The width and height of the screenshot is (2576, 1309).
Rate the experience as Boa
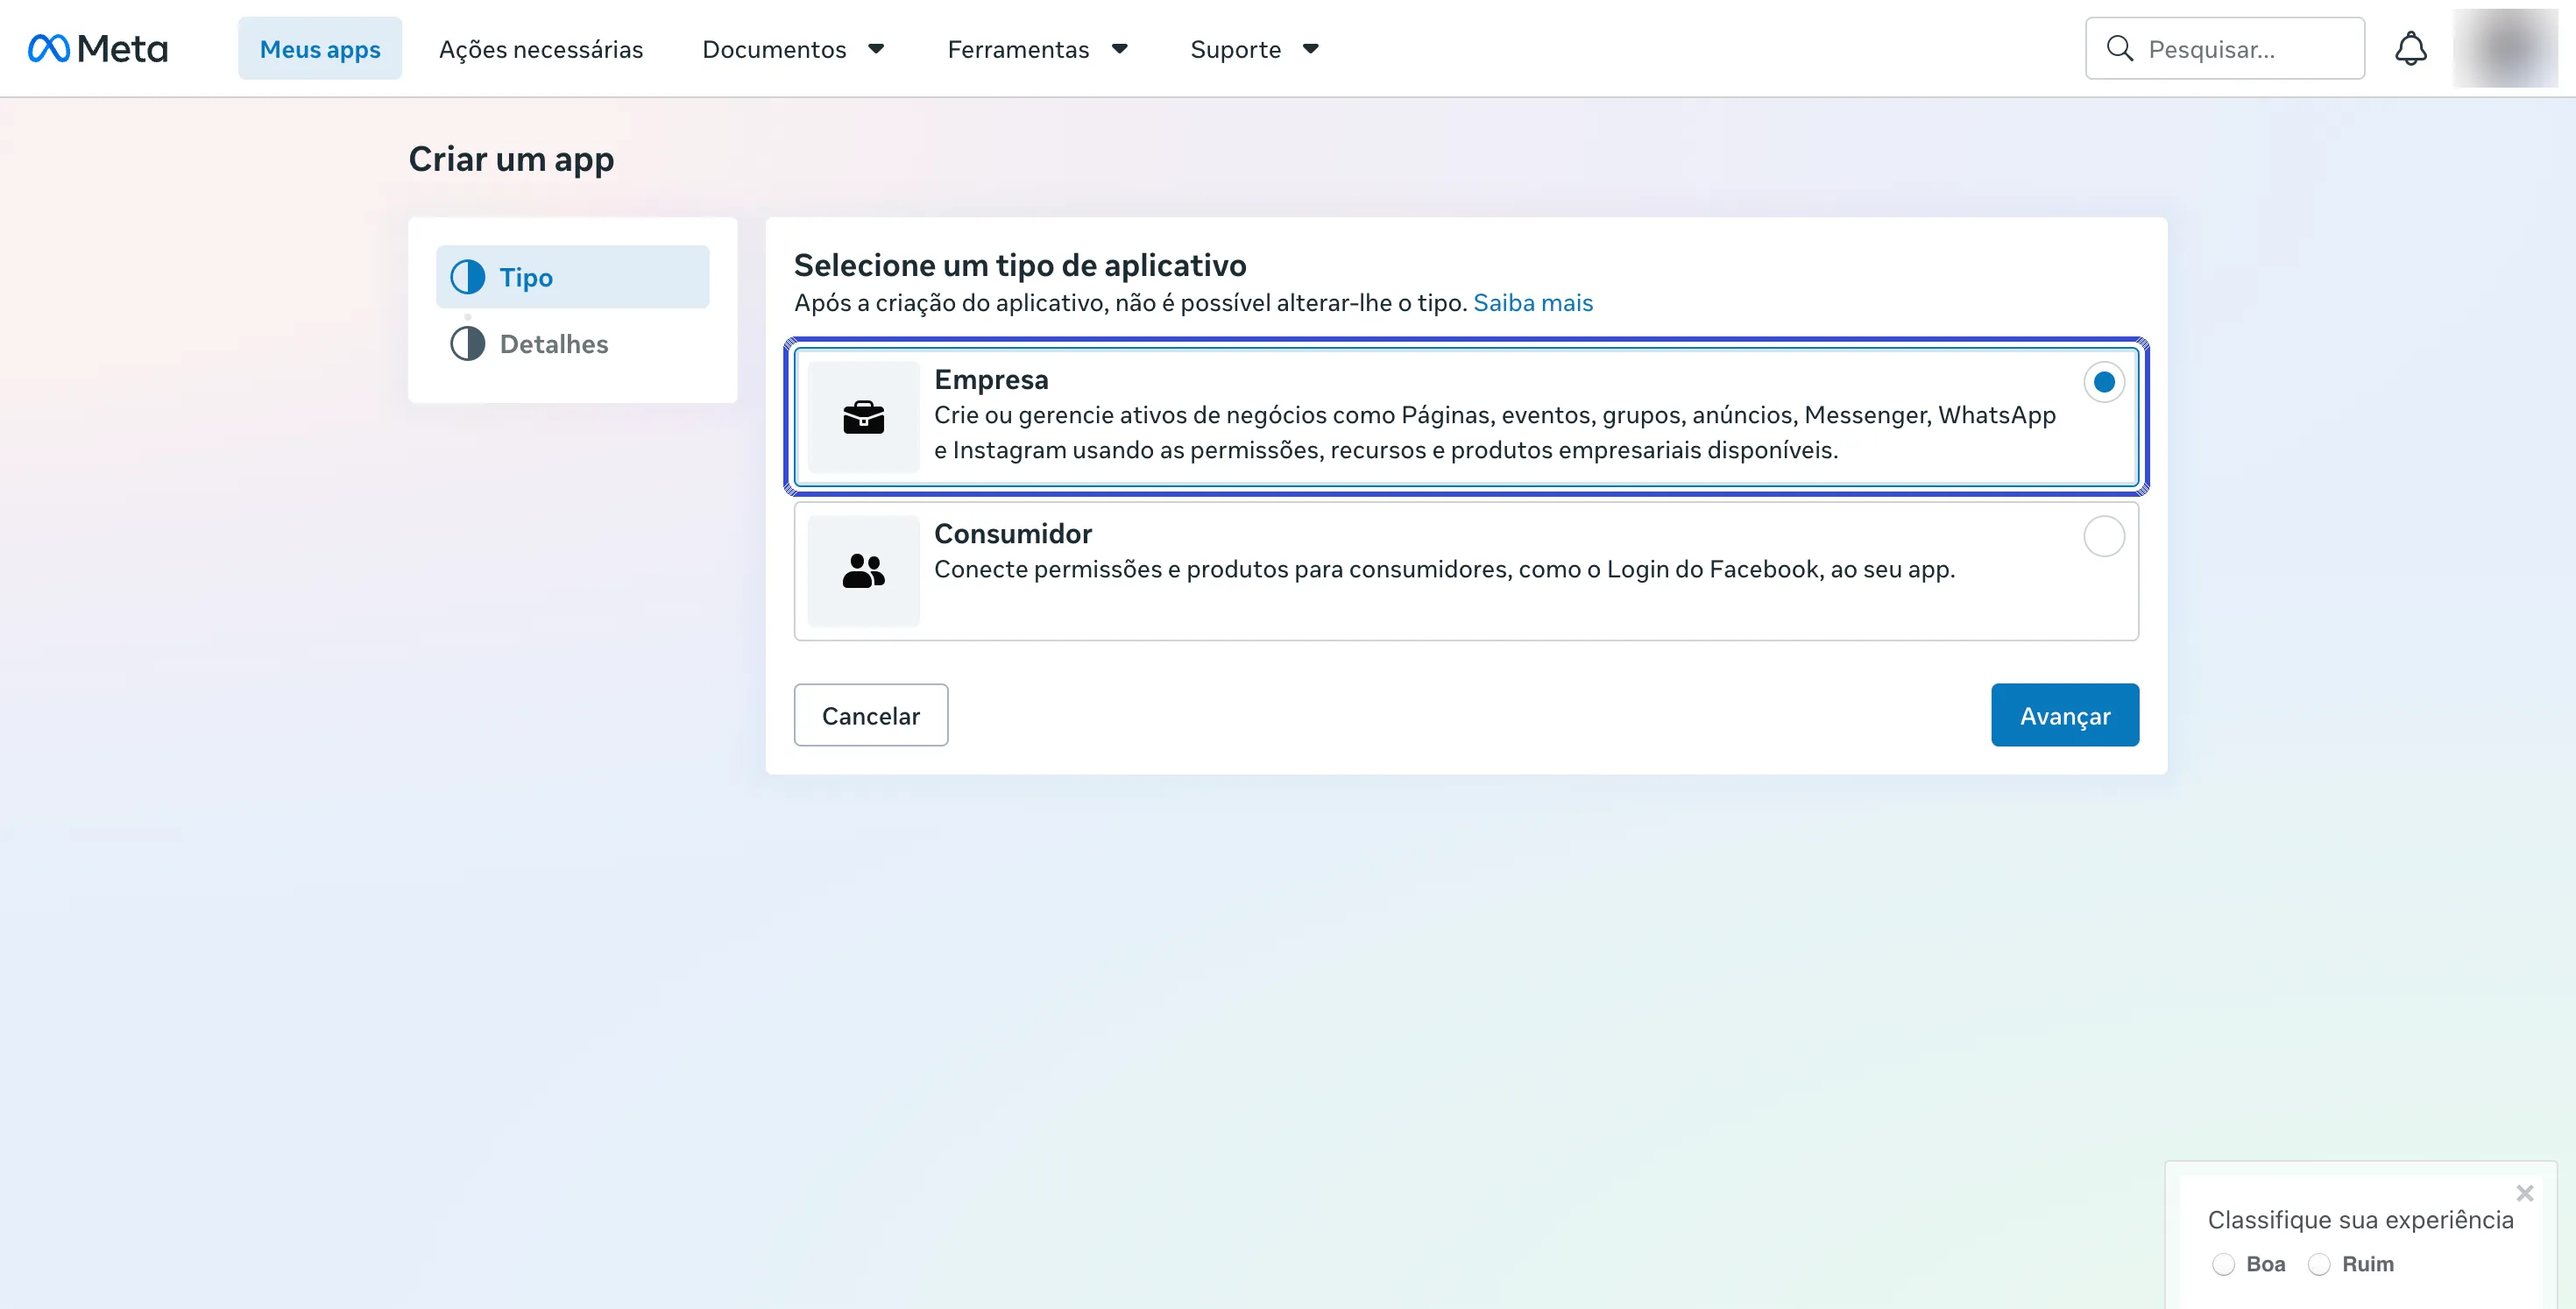point(2223,1264)
